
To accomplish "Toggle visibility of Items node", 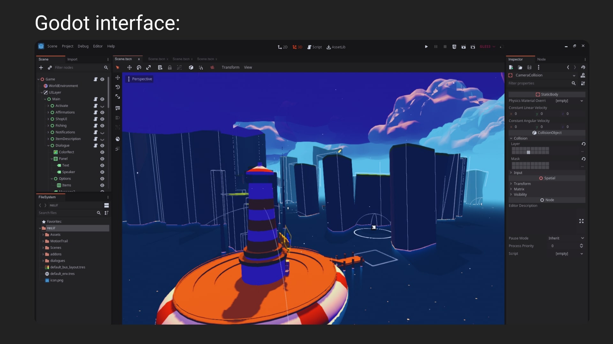I will 102,185.
